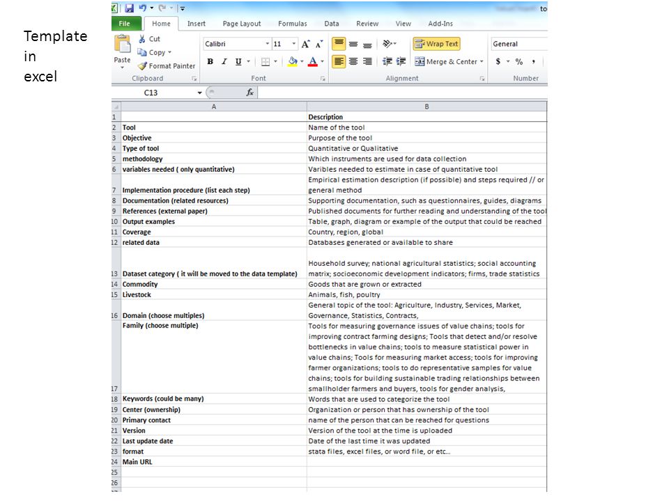Open the Font dialog launcher
This screenshot has height=501, width=669.
click(323, 79)
